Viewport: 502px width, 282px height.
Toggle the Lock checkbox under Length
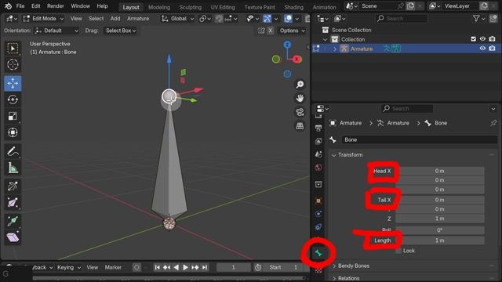coord(398,251)
